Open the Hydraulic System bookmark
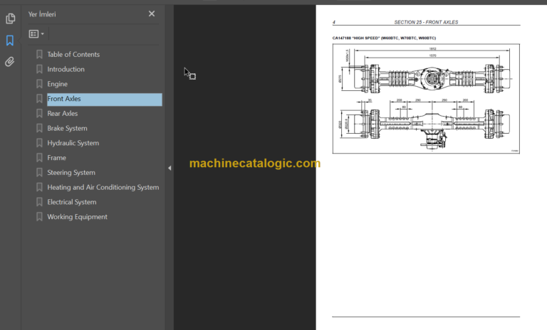The height and width of the screenshot is (330, 547). pos(73,143)
